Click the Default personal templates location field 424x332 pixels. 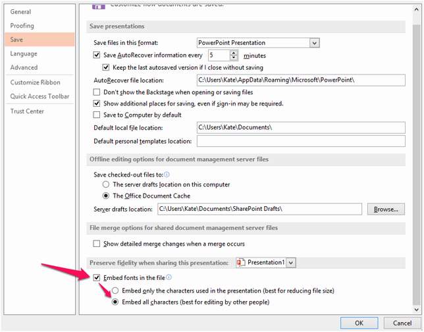pos(301,141)
